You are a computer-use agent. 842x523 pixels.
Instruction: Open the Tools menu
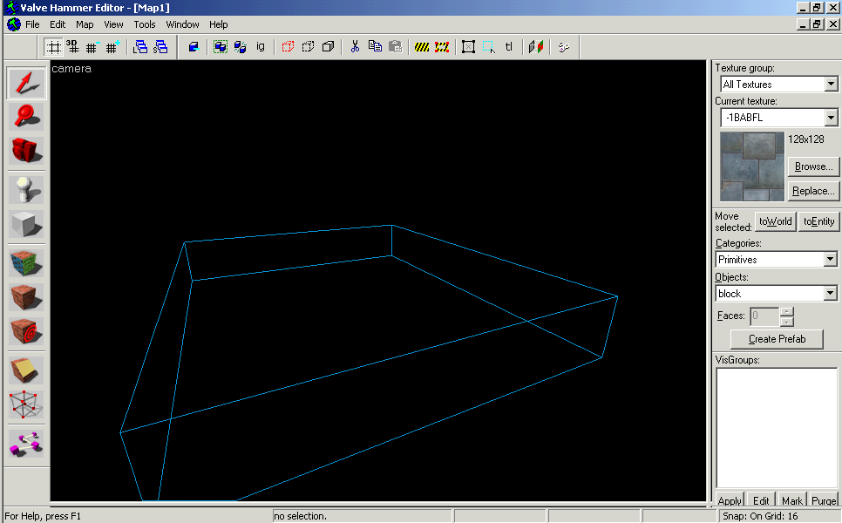coord(145,24)
